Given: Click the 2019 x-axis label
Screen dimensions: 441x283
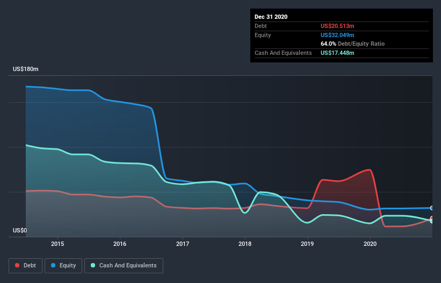Looking at the screenshot, I should [307, 244].
